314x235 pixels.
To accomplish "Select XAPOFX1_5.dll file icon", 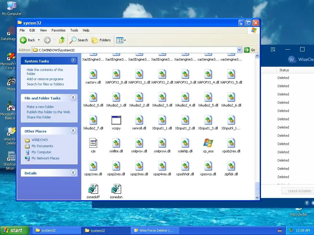I will [231, 74].
